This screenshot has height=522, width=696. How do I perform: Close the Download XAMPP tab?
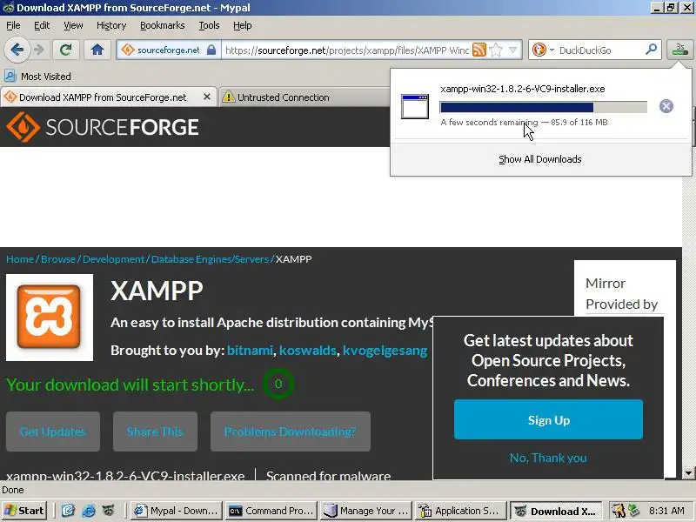click(207, 97)
